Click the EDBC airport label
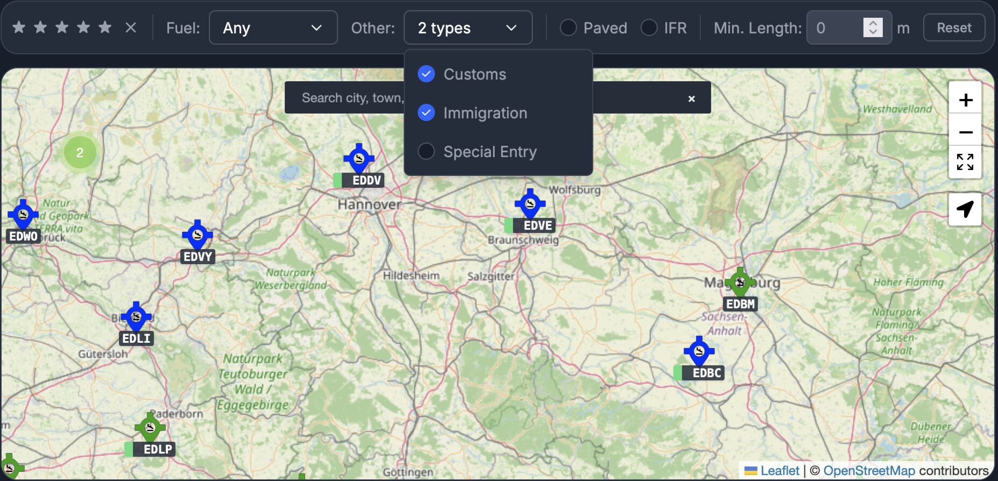The width and height of the screenshot is (998, 481). [x=699, y=373]
